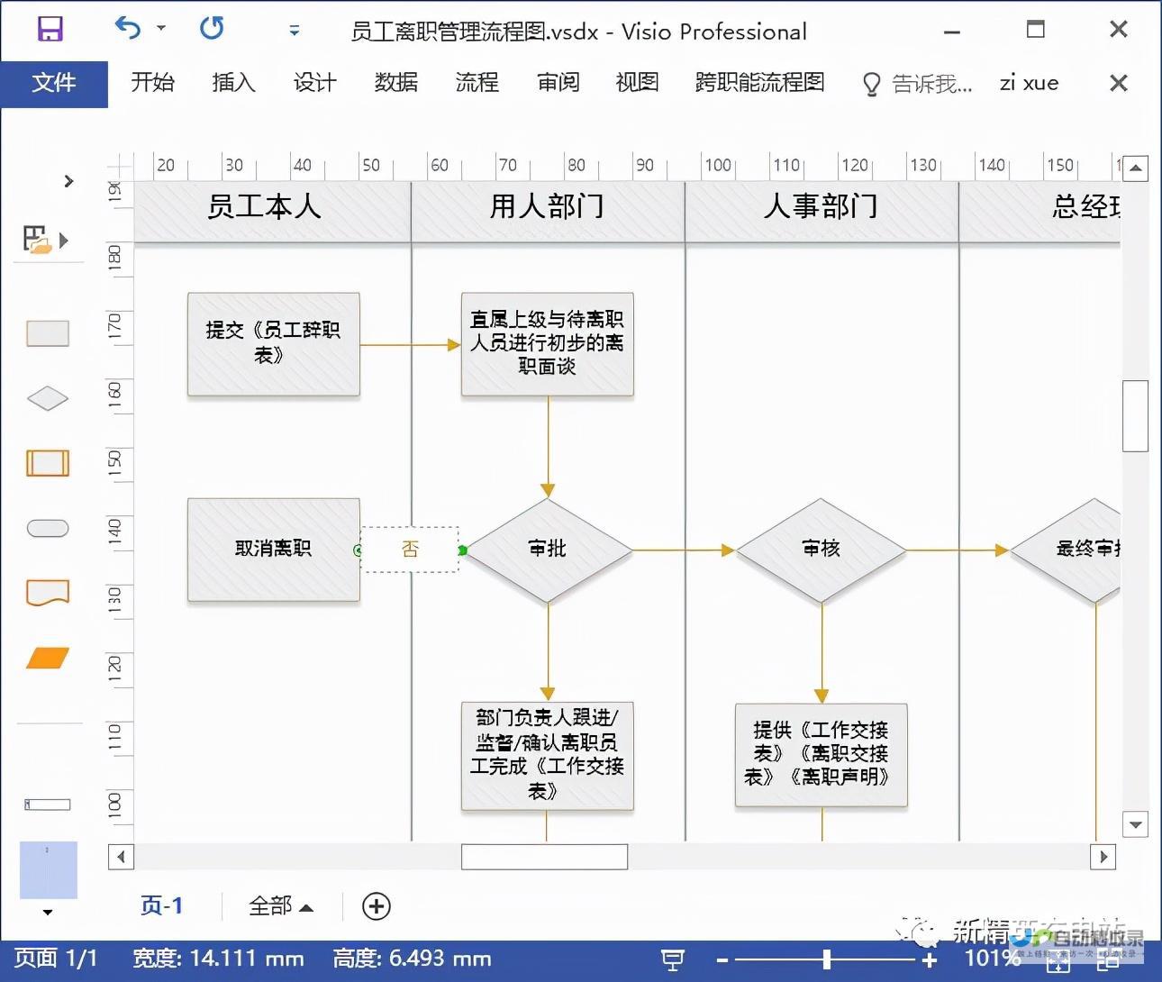Viewport: 1162px width, 982px height.
Task: Click 高度: 6.493 mm status entry
Action: pos(413,959)
